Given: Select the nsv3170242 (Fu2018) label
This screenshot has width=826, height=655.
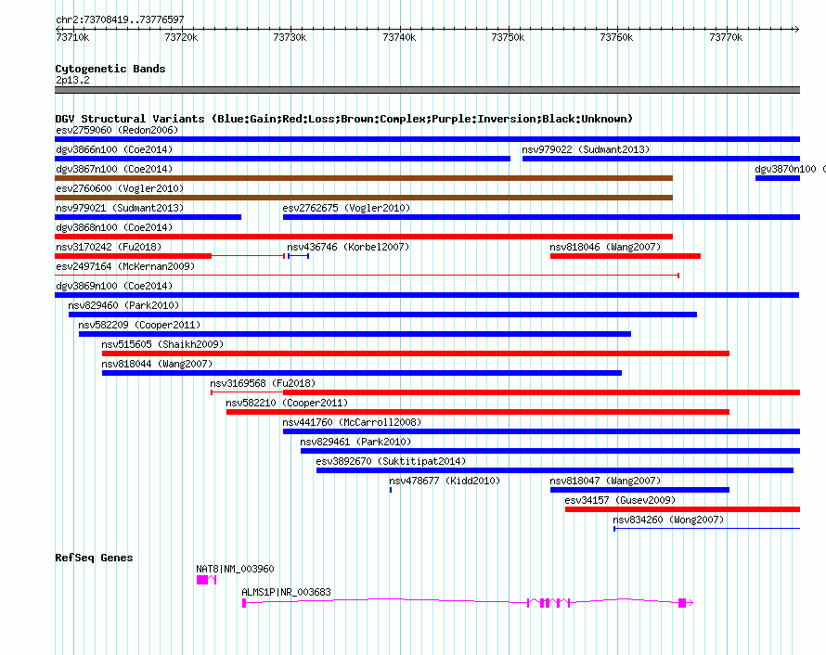Looking at the screenshot, I should click(109, 247).
